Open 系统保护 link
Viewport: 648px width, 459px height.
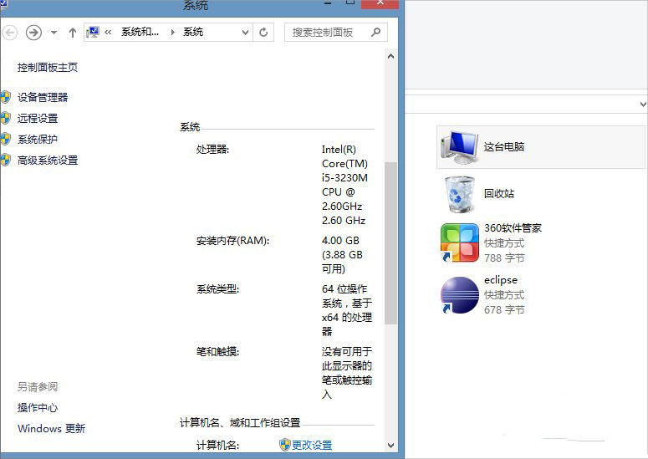(38, 140)
